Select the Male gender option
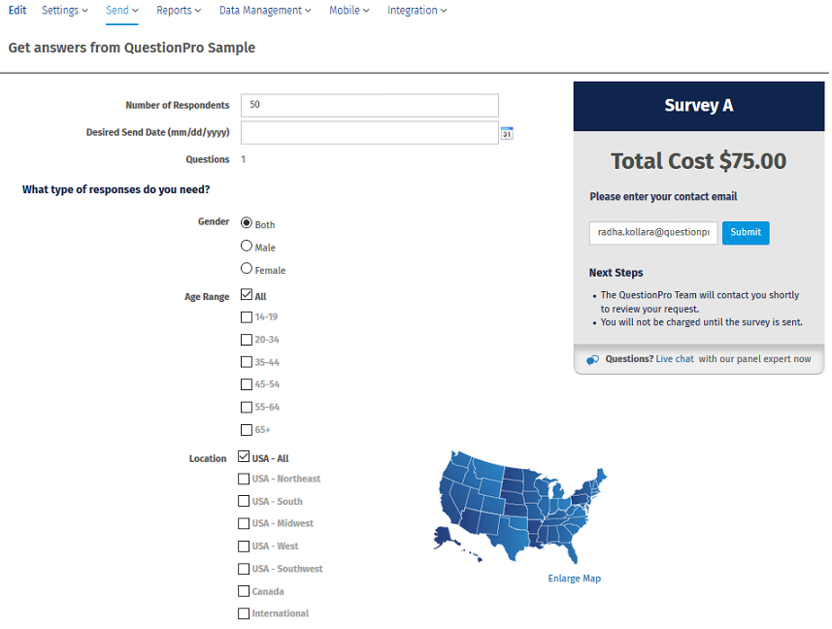Image resolution: width=832 pixels, height=629 pixels. tap(247, 246)
